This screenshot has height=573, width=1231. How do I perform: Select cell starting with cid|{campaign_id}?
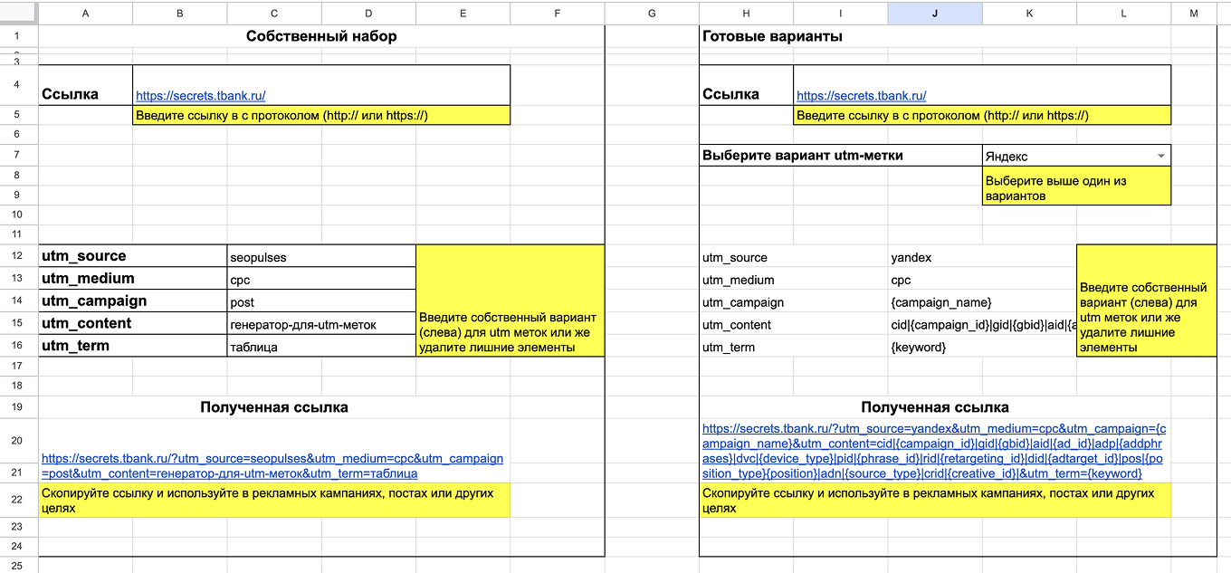tap(982, 325)
